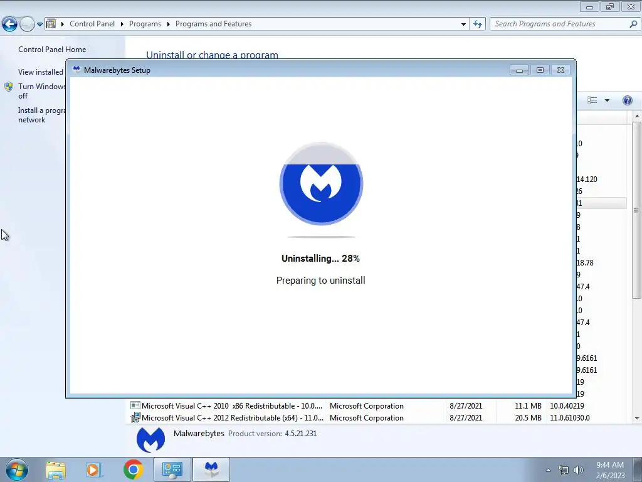Open Google Chrome from the taskbar
This screenshot has width=642, height=482.
click(133, 469)
